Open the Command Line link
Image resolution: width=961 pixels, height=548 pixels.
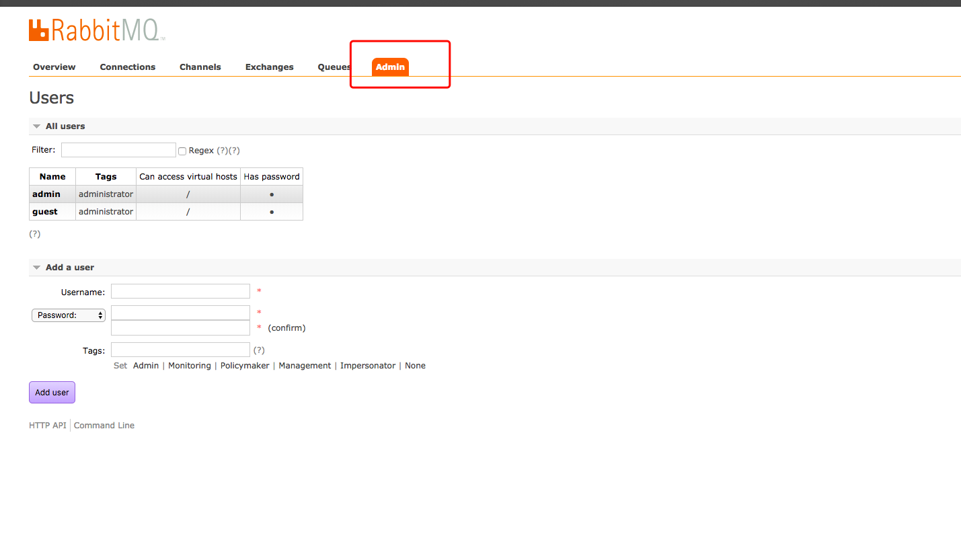pos(104,426)
